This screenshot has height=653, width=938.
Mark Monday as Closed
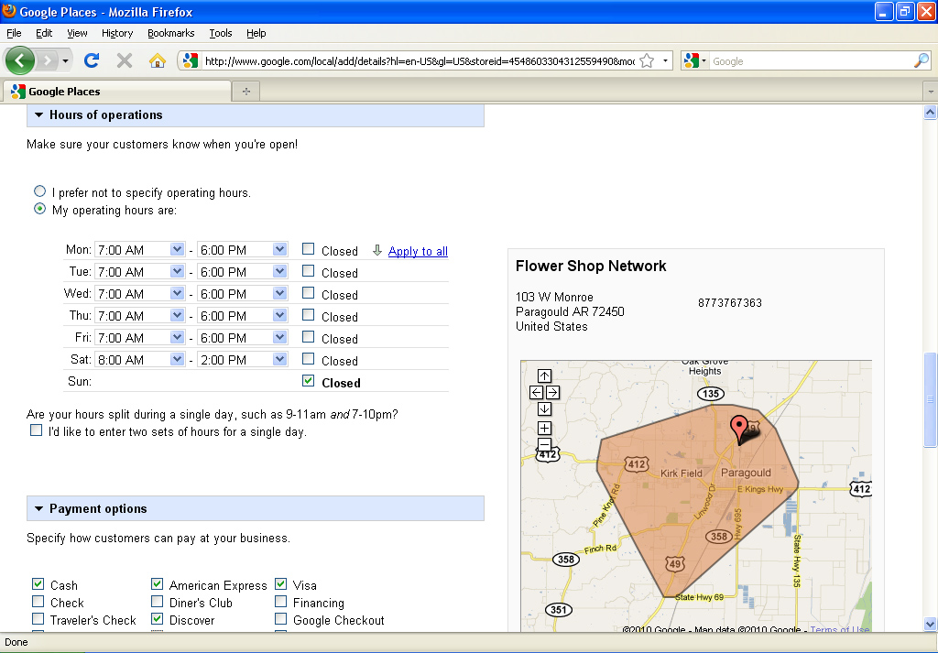click(x=308, y=249)
